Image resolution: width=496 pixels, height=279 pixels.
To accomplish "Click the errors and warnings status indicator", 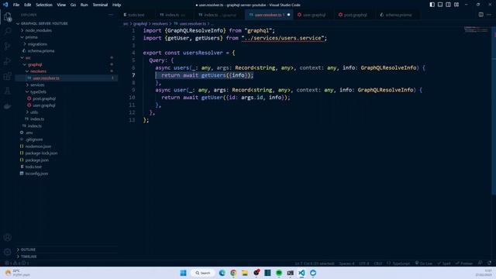I will 16,263.
